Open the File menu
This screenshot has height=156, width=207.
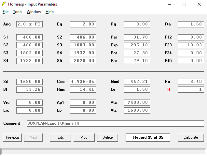[6, 12]
